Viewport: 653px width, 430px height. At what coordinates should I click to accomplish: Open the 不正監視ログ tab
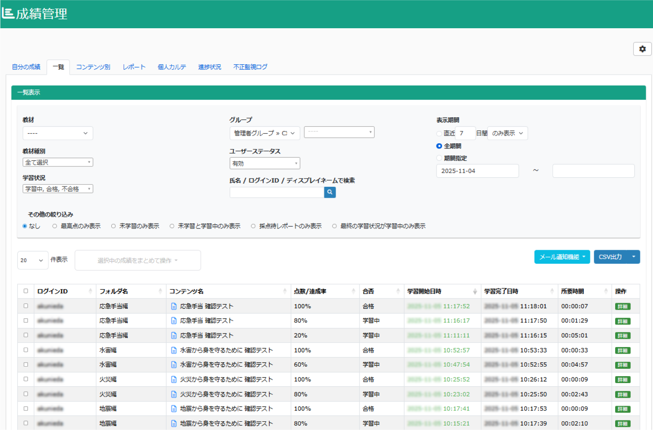coord(250,66)
